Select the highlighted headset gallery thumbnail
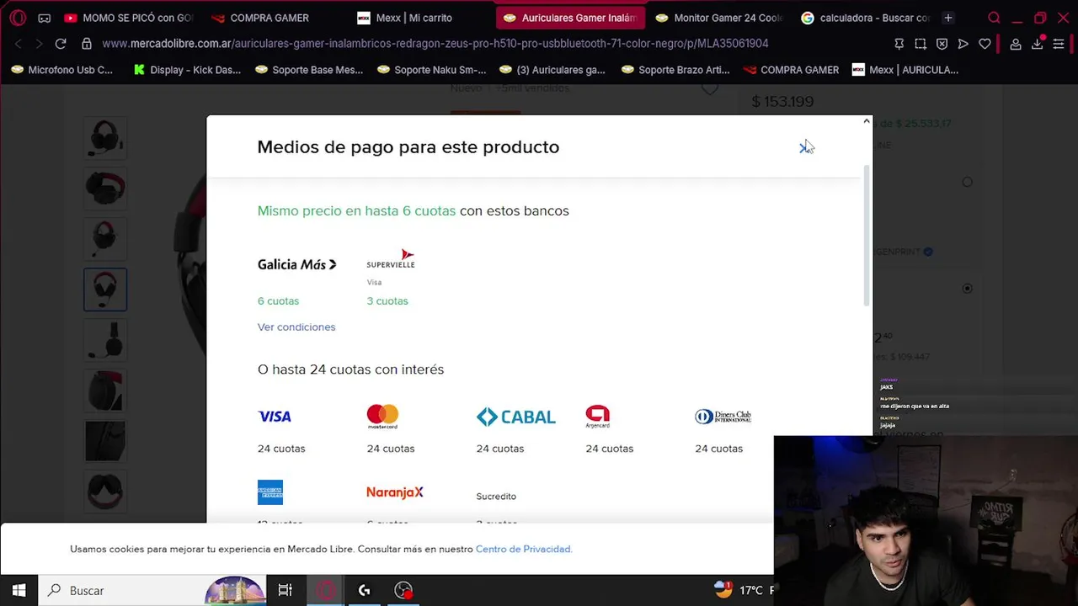The height and width of the screenshot is (606, 1078). tap(105, 290)
